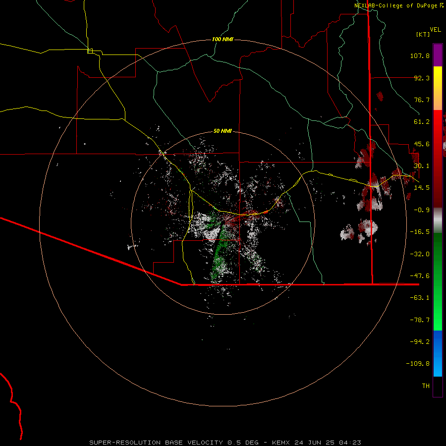Select the -94.2 legend value

420,341
